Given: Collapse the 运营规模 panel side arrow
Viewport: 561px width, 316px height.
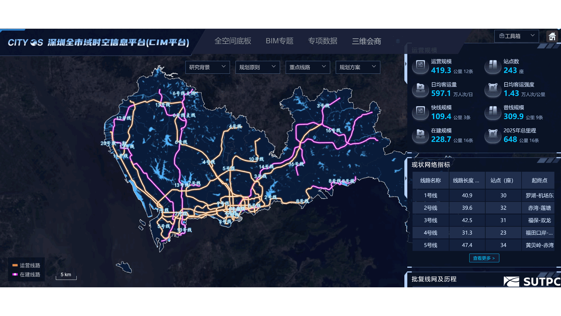Looking at the screenshot, I should [x=406, y=64].
